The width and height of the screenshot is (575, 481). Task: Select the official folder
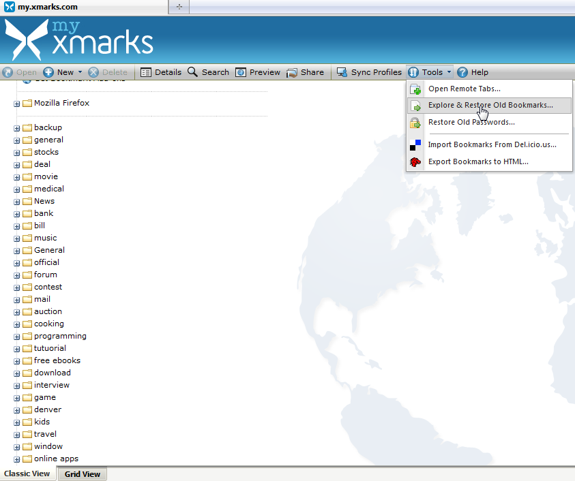click(46, 262)
